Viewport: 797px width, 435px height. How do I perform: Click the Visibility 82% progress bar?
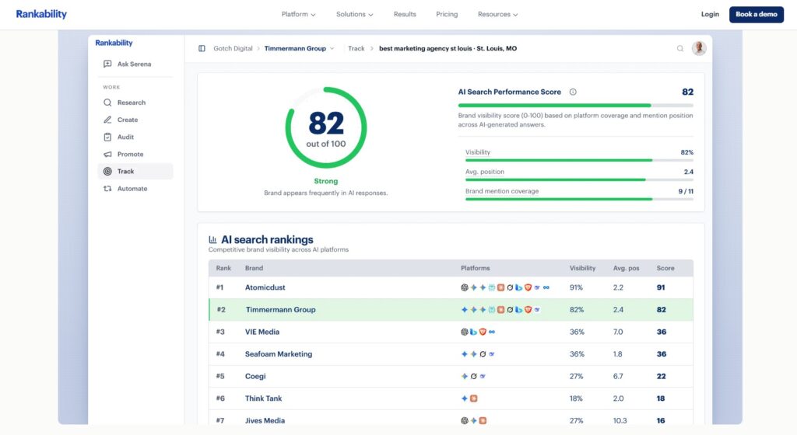point(579,160)
